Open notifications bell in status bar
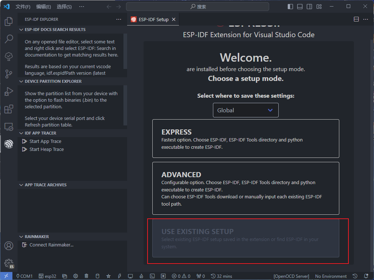The height and width of the screenshot is (280, 374). [x=366, y=276]
